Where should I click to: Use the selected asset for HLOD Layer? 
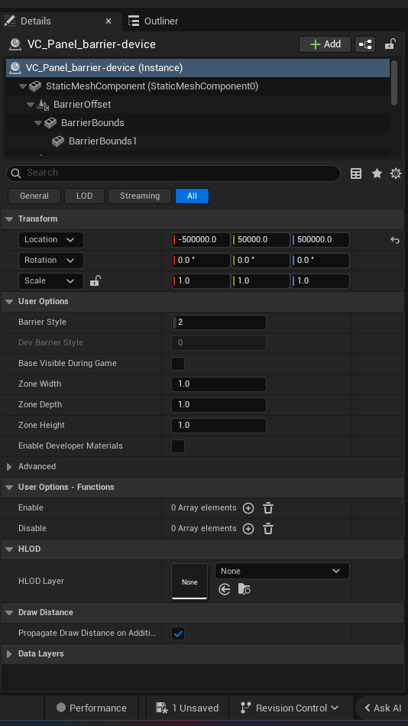225,589
